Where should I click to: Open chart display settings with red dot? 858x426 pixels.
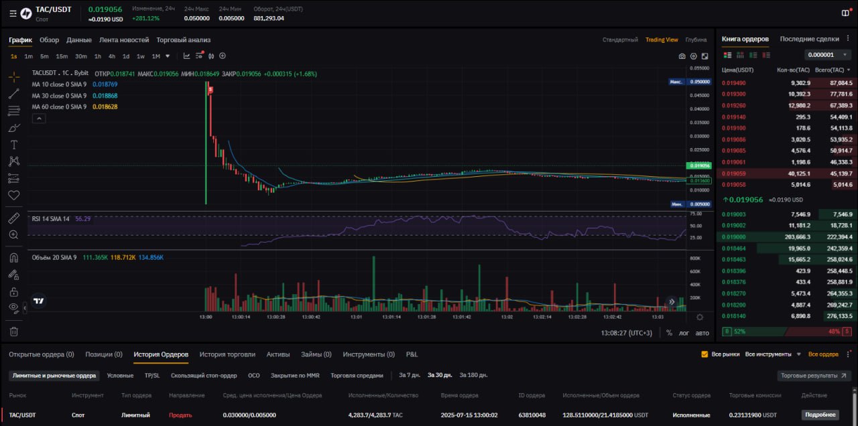[x=199, y=56]
